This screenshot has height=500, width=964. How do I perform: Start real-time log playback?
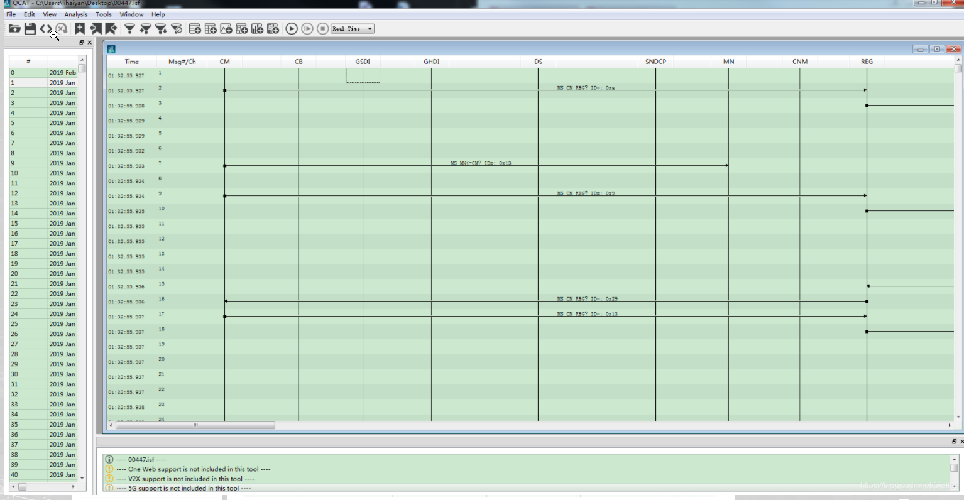pyautogui.click(x=291, y=28)
